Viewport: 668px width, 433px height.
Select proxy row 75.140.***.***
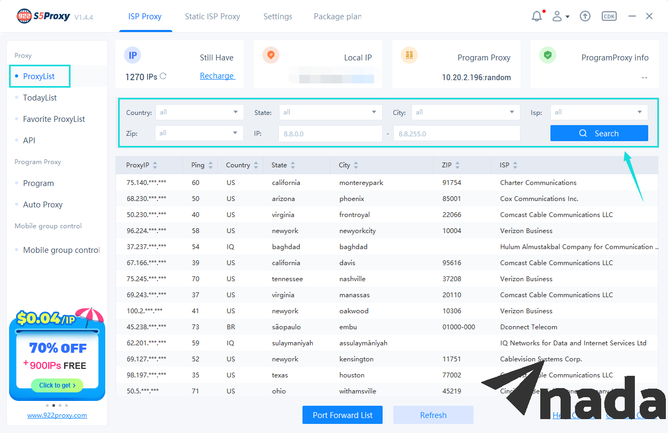[x=387, y=183]
